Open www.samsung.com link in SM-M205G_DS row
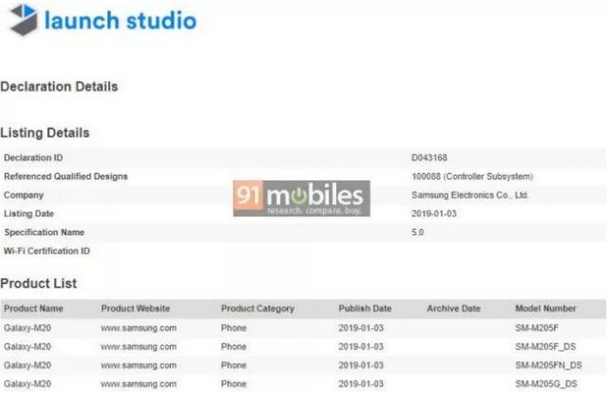Viewport: 608px width, 393px height. [x=139, y=384]
